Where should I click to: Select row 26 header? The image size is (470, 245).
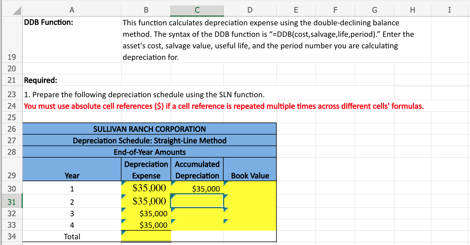[x=12, y=129]
